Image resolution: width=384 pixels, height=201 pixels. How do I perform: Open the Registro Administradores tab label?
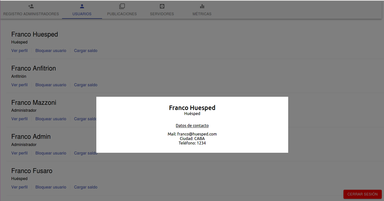pos(31,14)
